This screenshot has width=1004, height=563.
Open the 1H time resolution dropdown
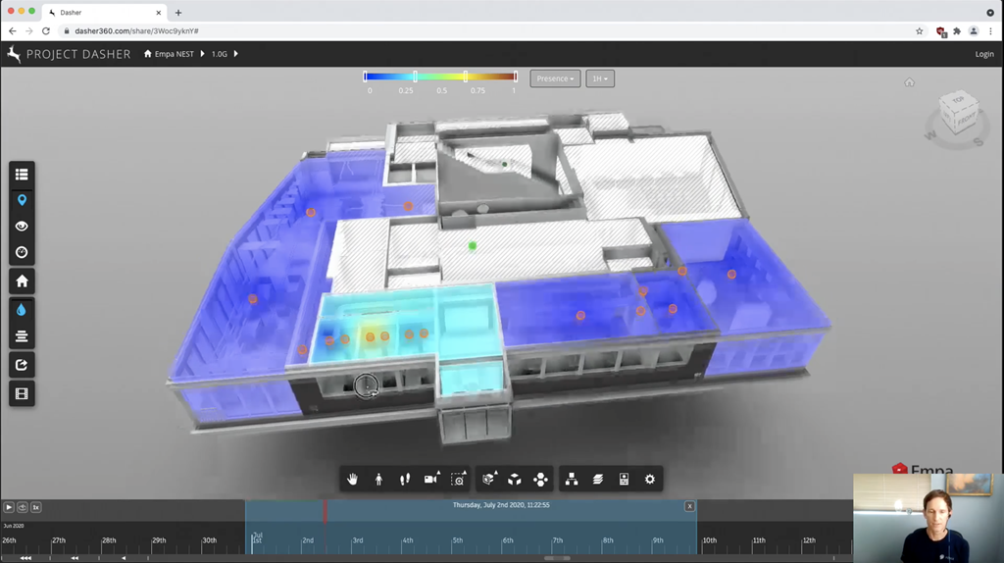[x=599, y=78]
